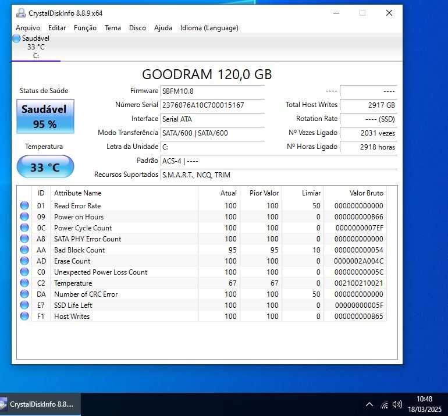Click power-on count value 2031 vezes
The width and height of the screenshot is (448, 416).
click(x=368, y=133)
